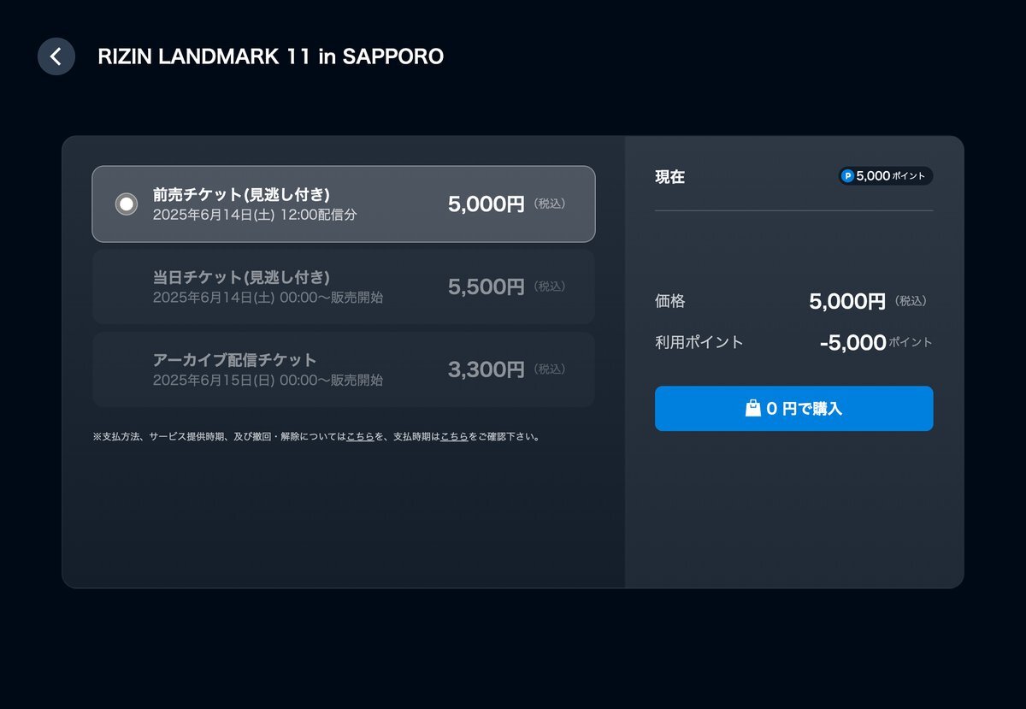
Task: Click the 3,300円 archive ticket price
Action: click(x=486, y=369)
